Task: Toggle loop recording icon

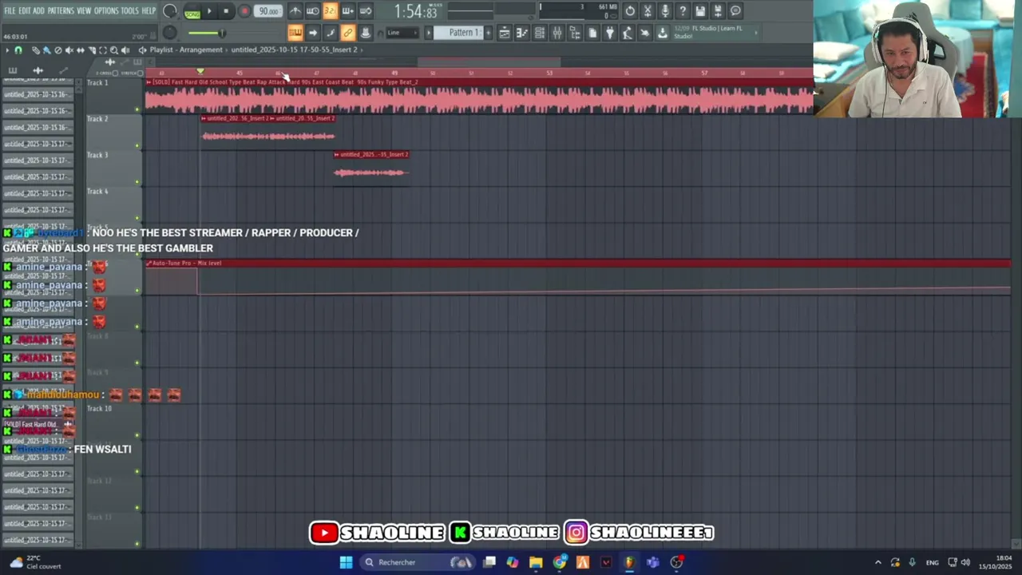Action: pos(365,11)
